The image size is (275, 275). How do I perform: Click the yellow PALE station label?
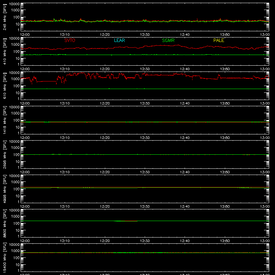click(x=219, y=40)
